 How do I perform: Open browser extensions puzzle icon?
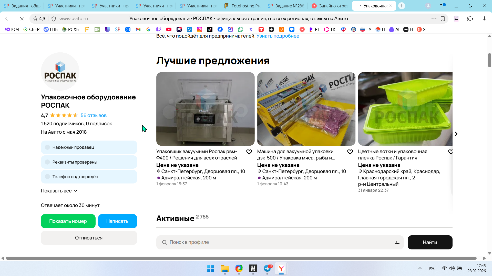tap(470, 19)
